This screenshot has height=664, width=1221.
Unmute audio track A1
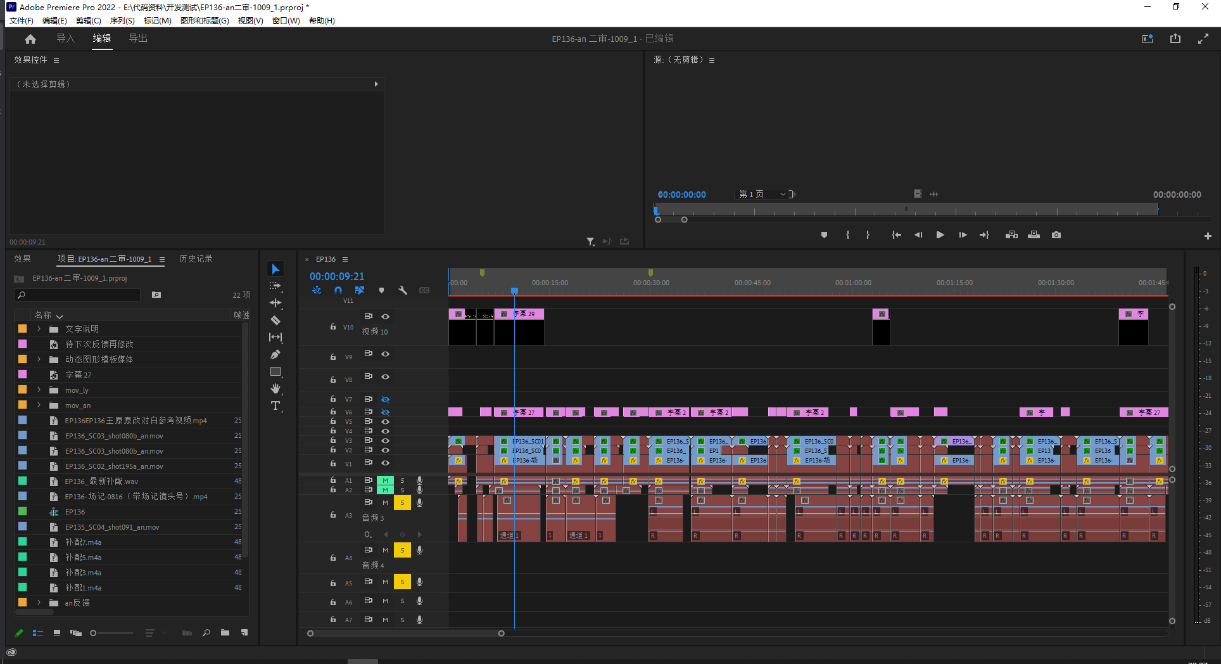385,480
